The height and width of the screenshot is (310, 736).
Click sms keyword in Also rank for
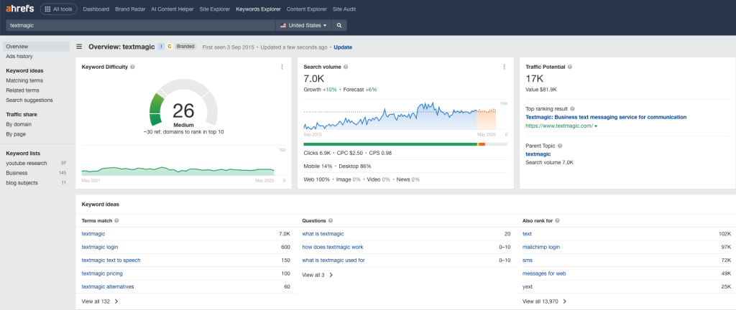click(528, 260)
